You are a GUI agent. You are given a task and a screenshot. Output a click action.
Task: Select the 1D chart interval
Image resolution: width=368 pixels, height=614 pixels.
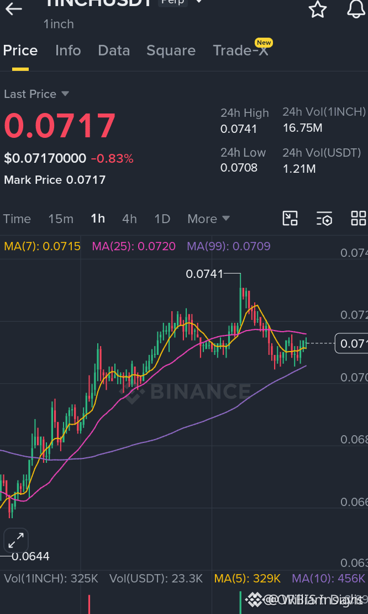pos(162,219)
